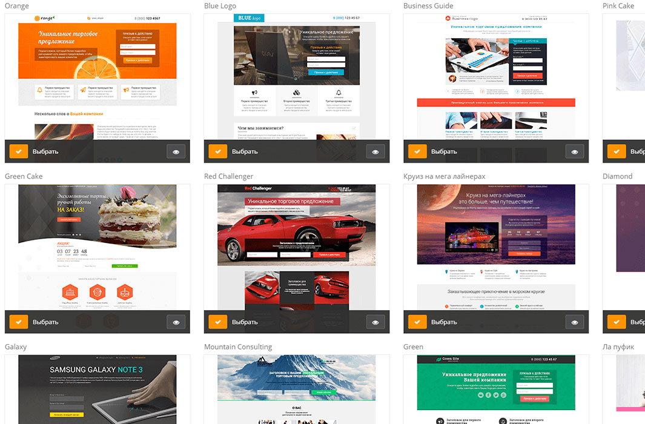Click the 'Круиз на мега лайнерах' title
The width and height of the screenshot is (645, 424).
click(445, 176)
